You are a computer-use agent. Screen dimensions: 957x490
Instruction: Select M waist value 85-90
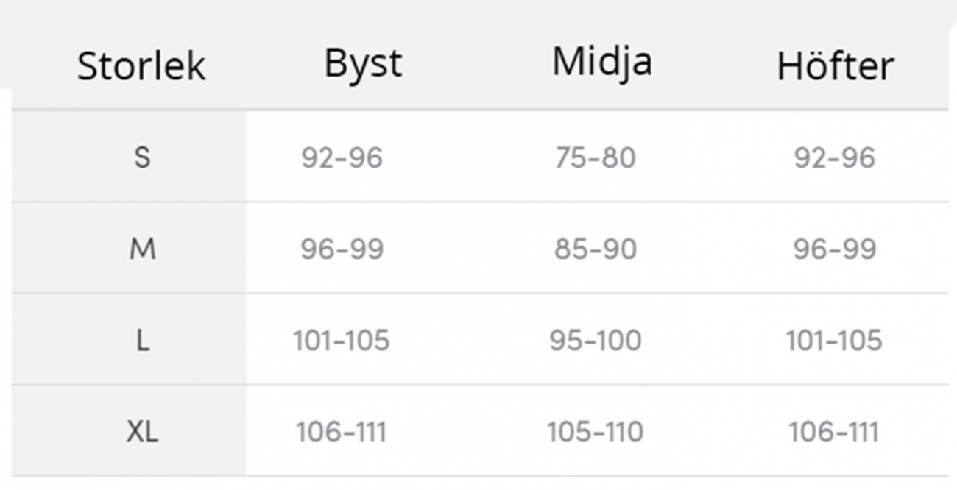point(595,249)
